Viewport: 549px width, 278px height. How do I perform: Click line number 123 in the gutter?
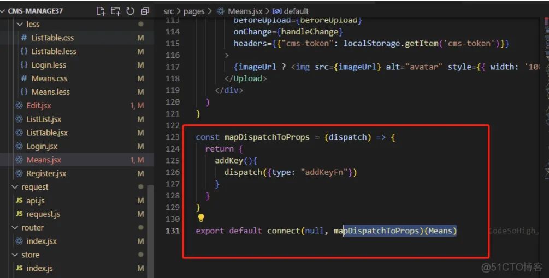173,137
